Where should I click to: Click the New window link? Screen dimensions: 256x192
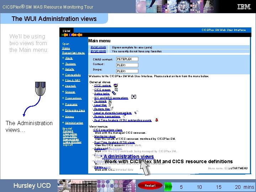[x=71, y=139]
